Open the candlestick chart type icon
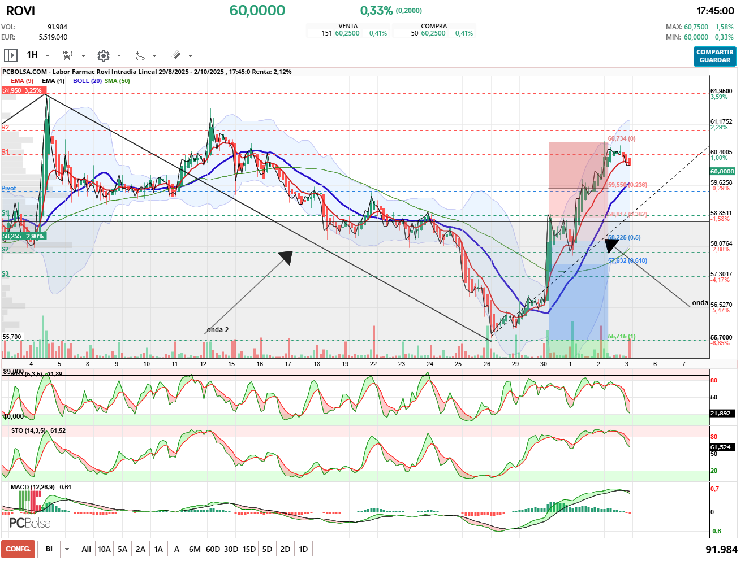Screen dimensions: 745x561 coord(67,55)
